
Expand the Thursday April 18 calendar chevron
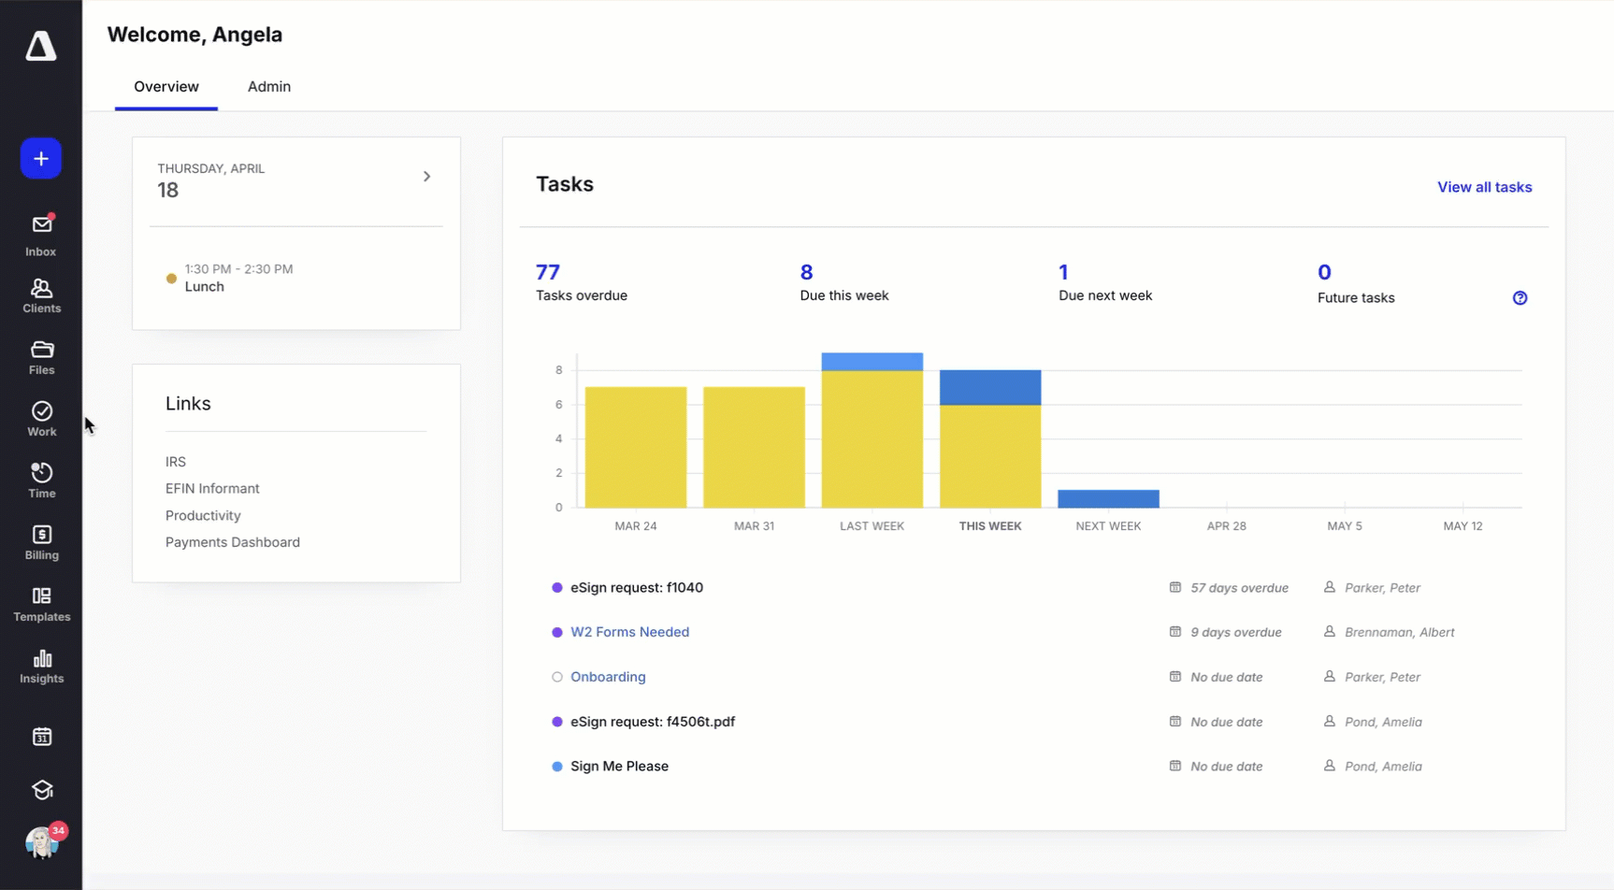[x=426, y=177]
